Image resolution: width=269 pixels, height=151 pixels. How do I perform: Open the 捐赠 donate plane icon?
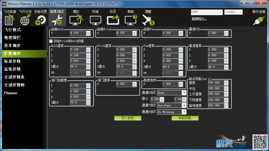tap(148, 20)
